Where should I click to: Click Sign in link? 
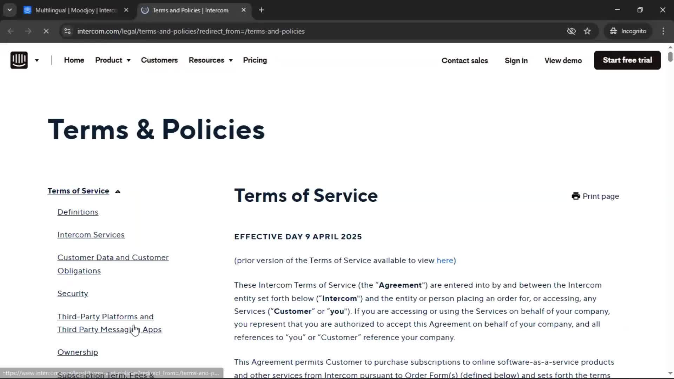coord(516,60)
